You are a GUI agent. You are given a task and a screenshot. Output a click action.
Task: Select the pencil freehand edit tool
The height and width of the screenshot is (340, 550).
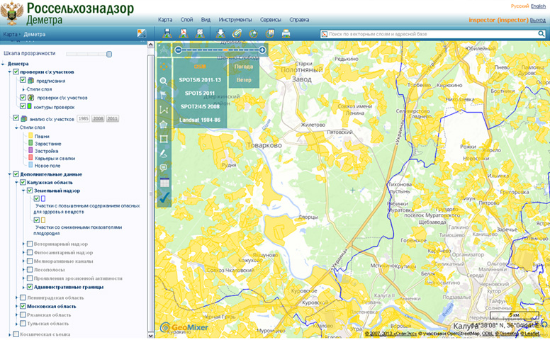[x=164, y=154]
